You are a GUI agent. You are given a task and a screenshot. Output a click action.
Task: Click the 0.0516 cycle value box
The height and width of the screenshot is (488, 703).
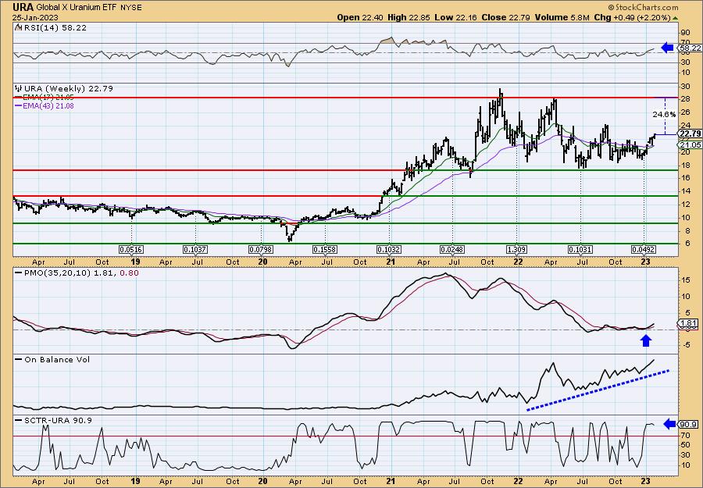pyautogui.click(x=131, y=249)
